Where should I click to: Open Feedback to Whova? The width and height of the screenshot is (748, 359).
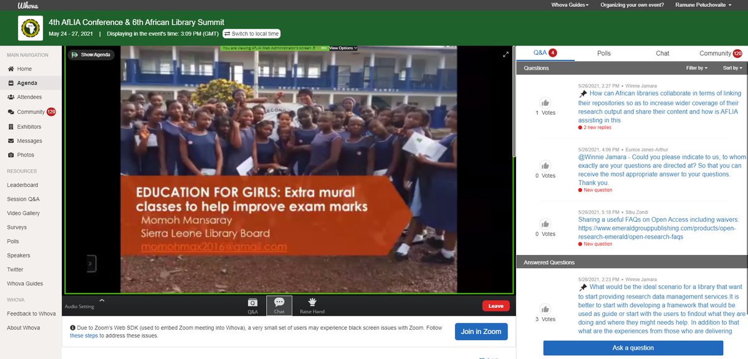(31, 314)
